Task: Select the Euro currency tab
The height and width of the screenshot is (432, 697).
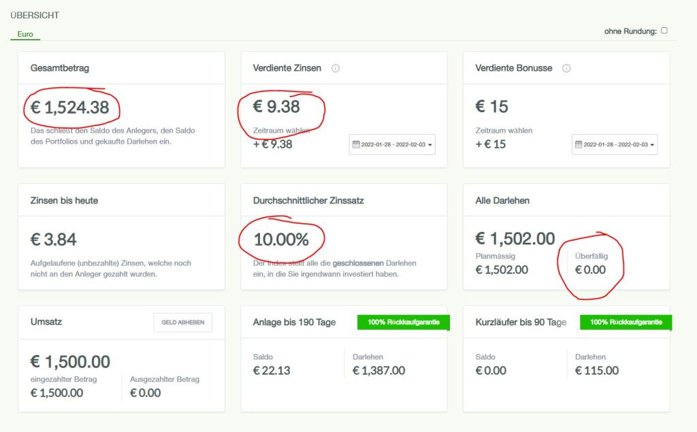Action: [25, 33]
